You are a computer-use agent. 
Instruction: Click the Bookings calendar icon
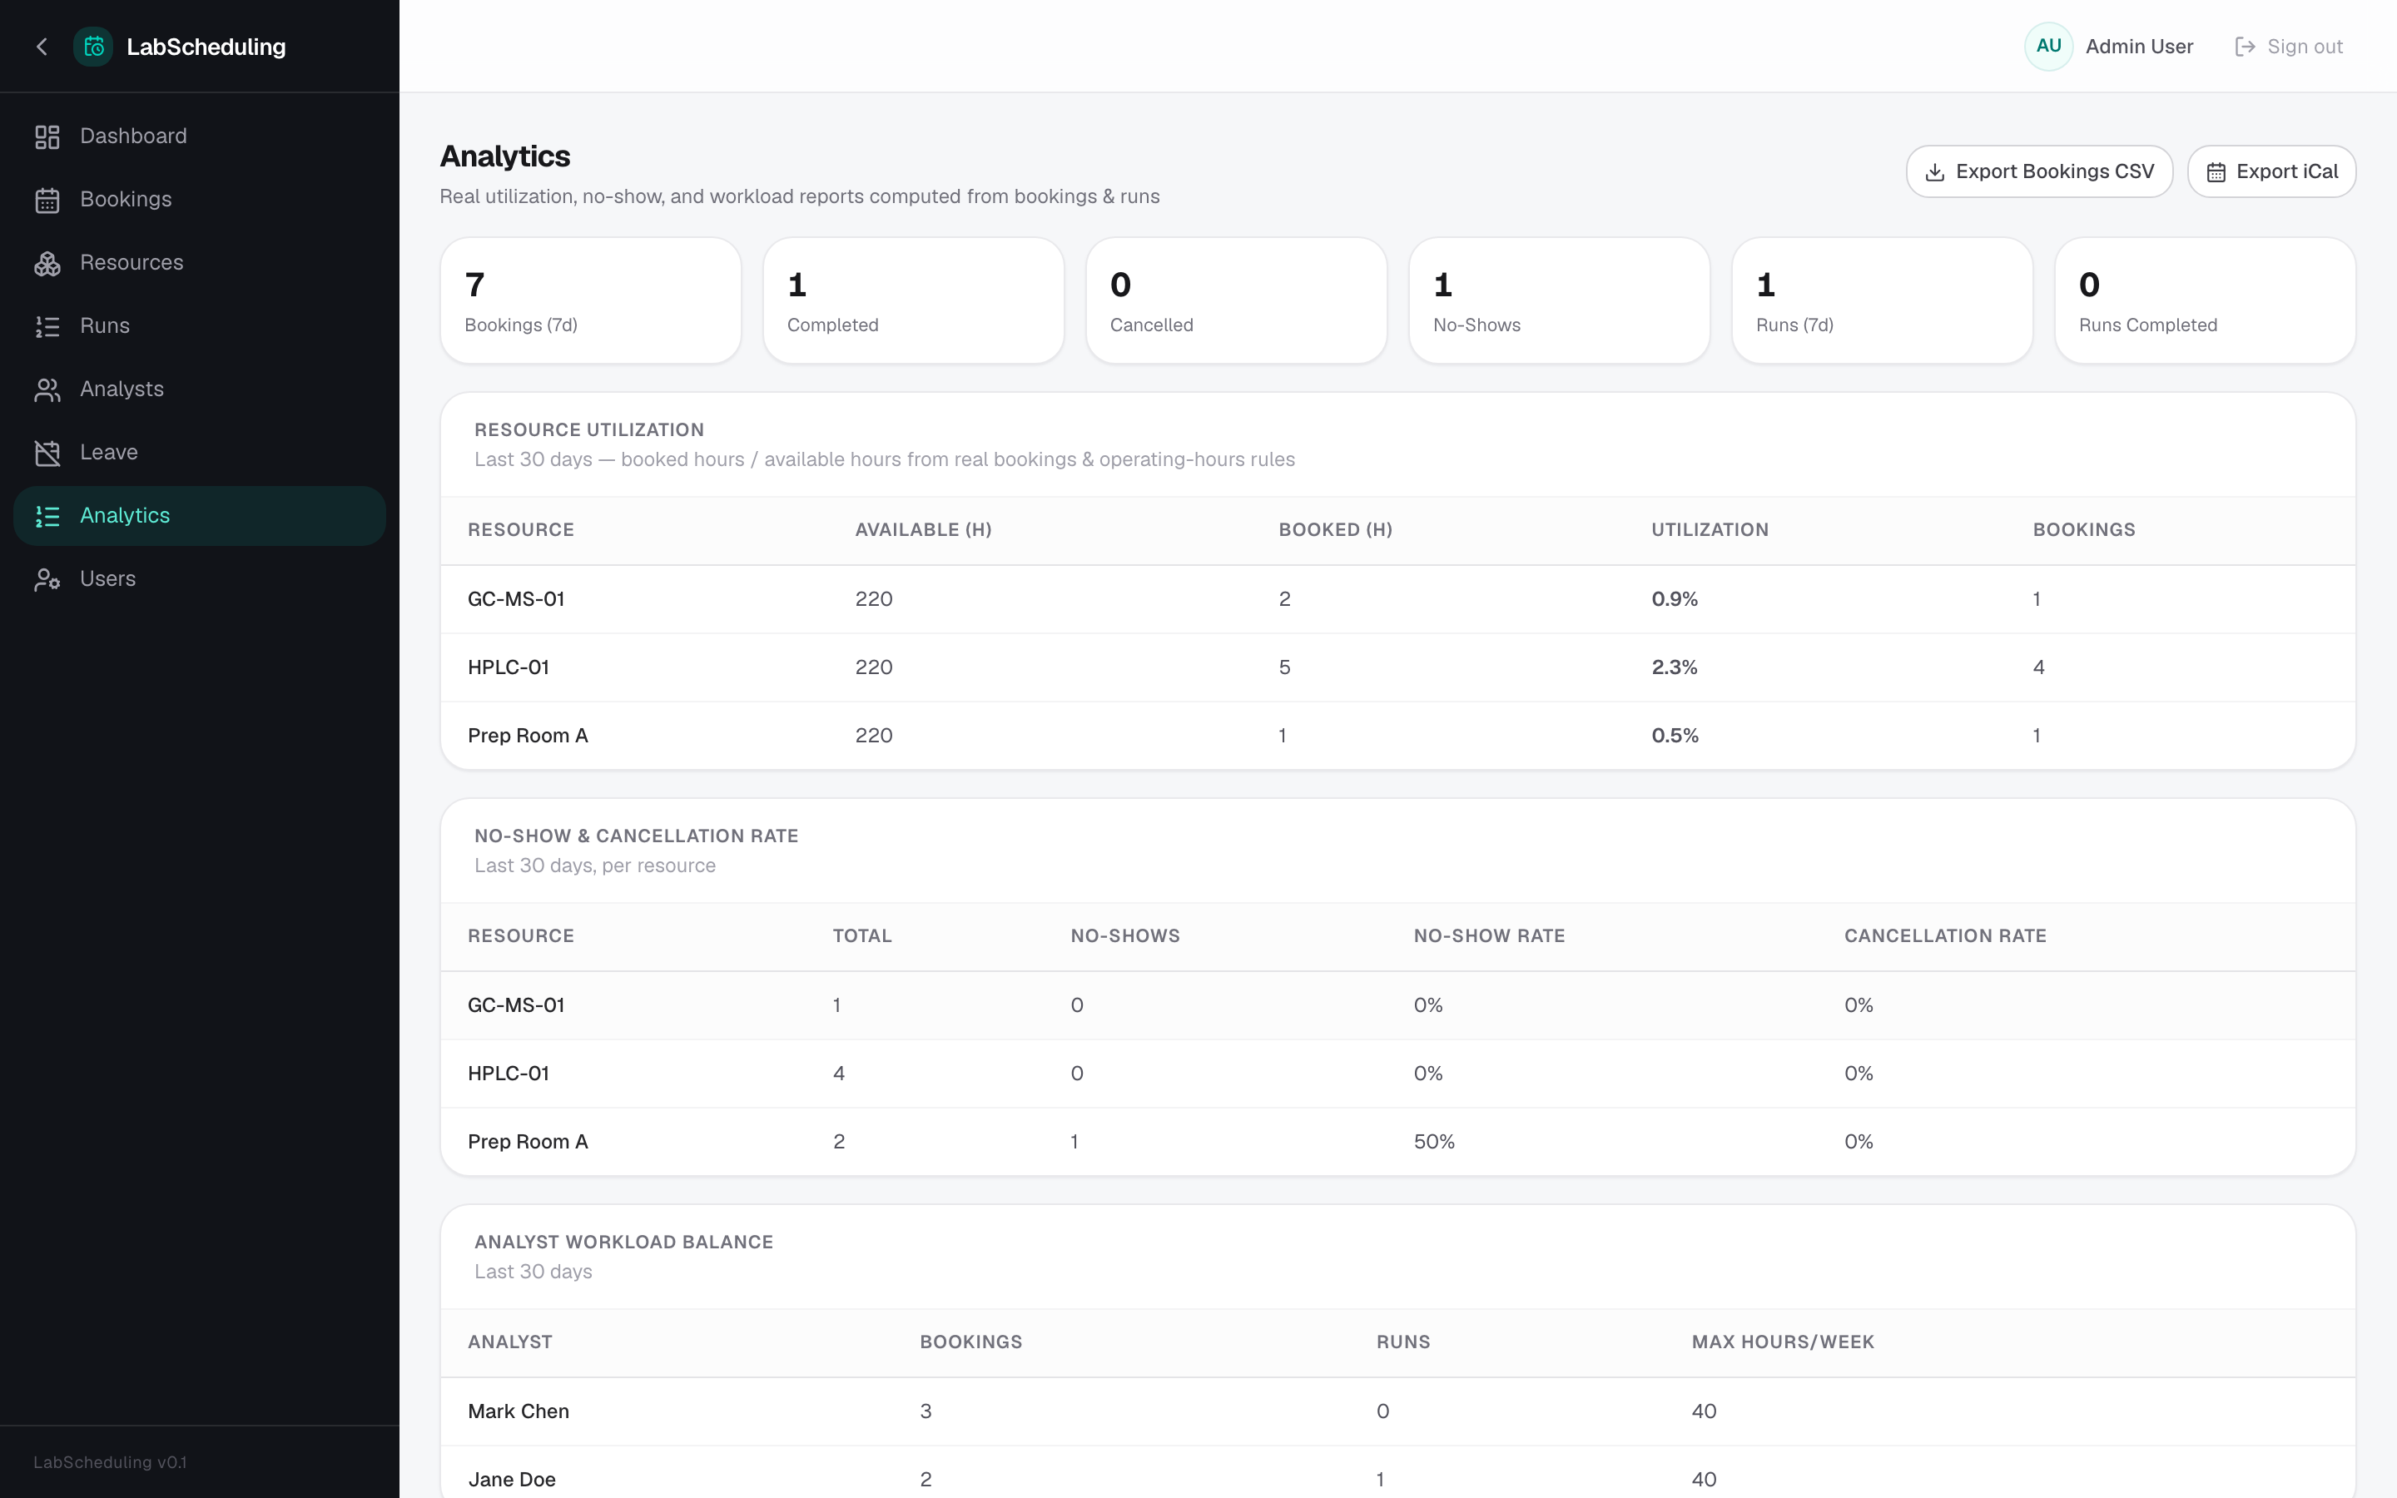[47, 200]
